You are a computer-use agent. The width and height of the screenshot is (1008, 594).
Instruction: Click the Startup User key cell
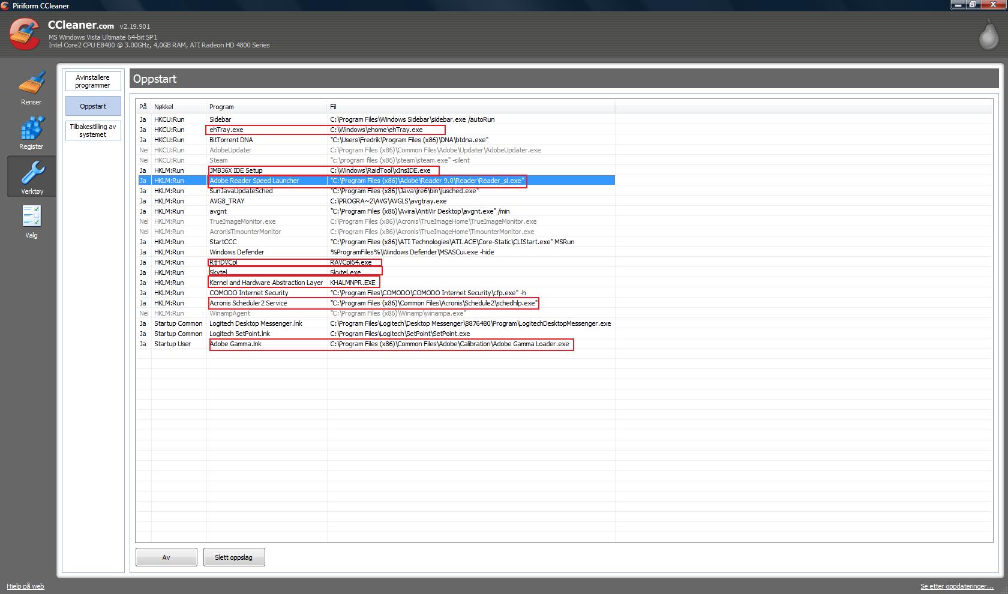pyautogui.click(x=172, y=344)
